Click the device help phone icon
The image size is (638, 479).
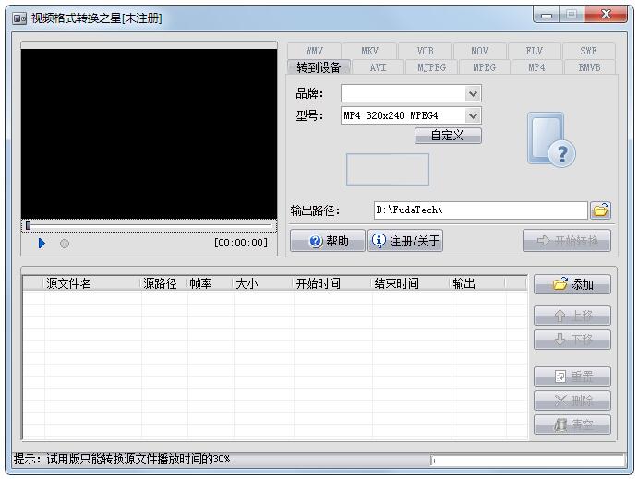coord(551,140)
